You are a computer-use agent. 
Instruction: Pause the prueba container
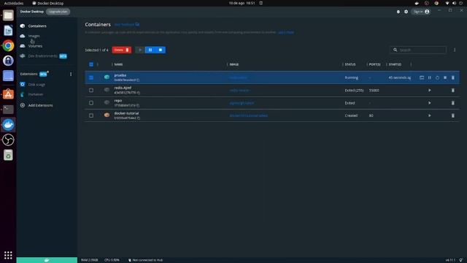click(x=430, y=77)
